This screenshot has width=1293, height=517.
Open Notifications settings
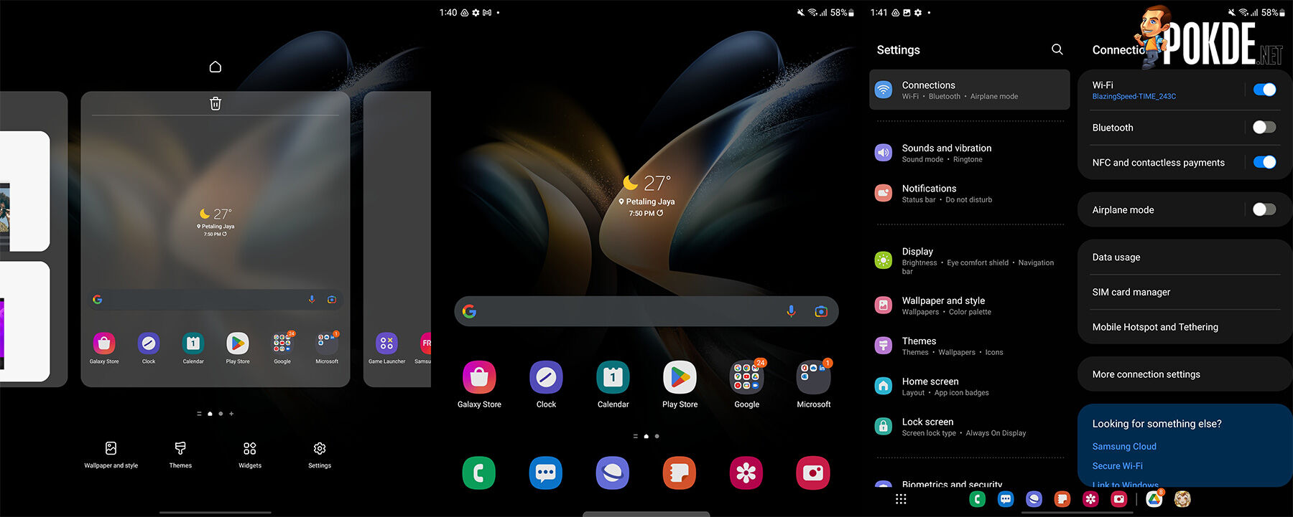tap(970, 193)
